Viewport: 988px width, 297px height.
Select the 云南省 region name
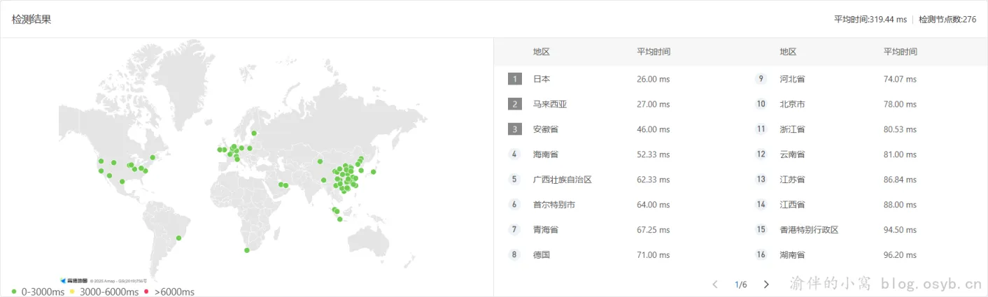point(792,154)
